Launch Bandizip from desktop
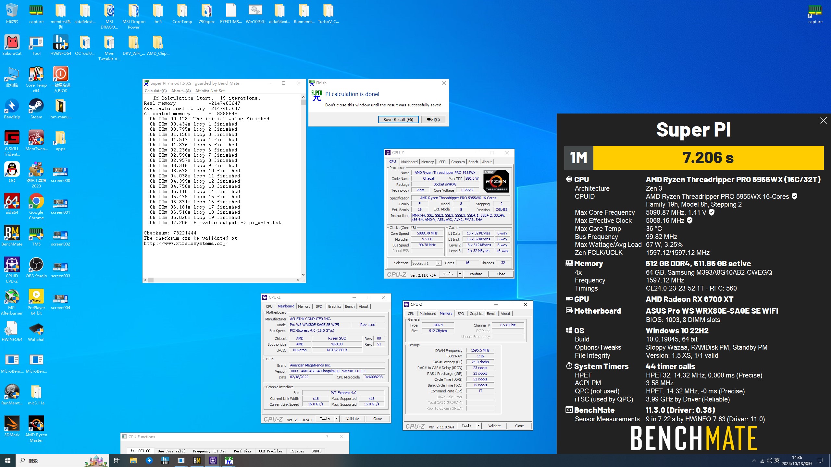 [12, 109]
